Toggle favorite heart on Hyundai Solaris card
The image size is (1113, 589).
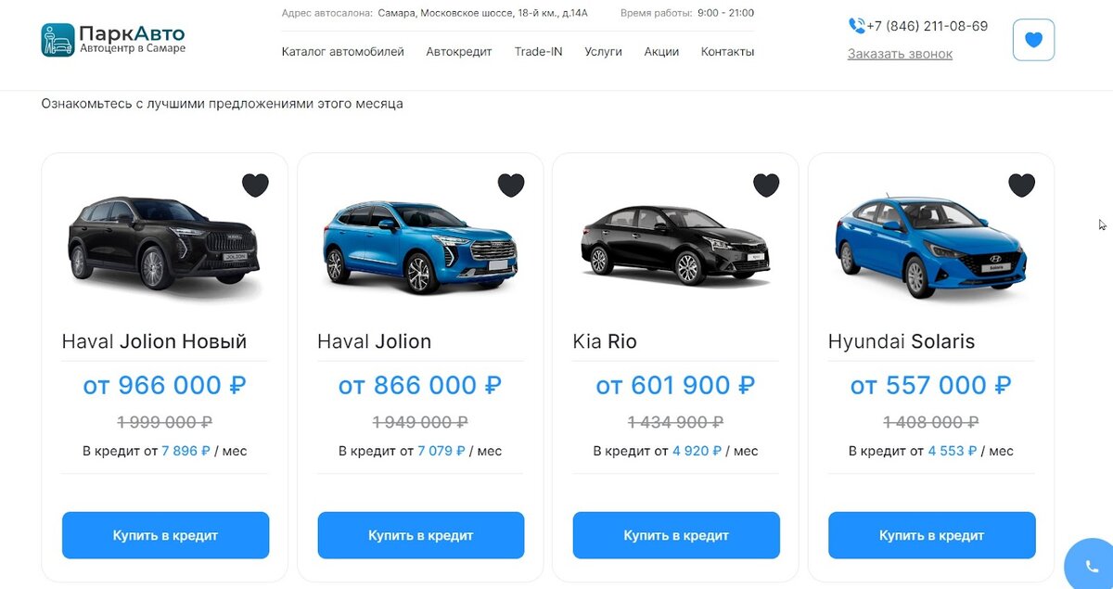1021,186
